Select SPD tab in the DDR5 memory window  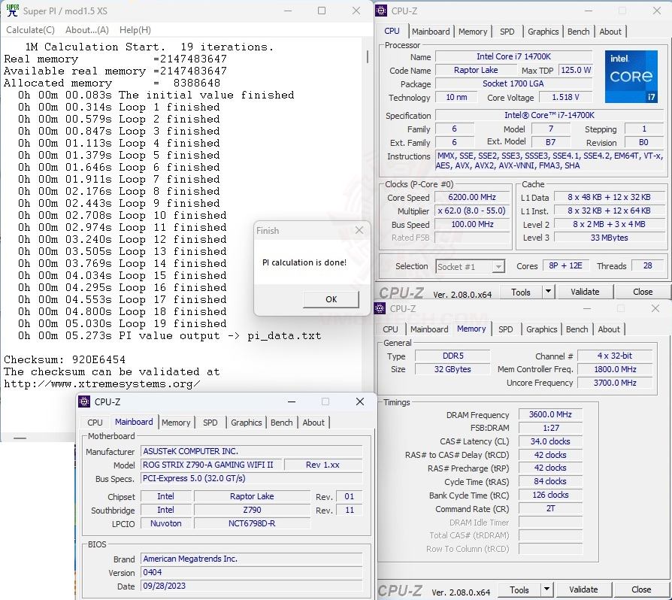point(506,329)
